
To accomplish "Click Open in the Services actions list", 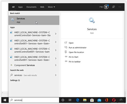I will click(71, 43).
